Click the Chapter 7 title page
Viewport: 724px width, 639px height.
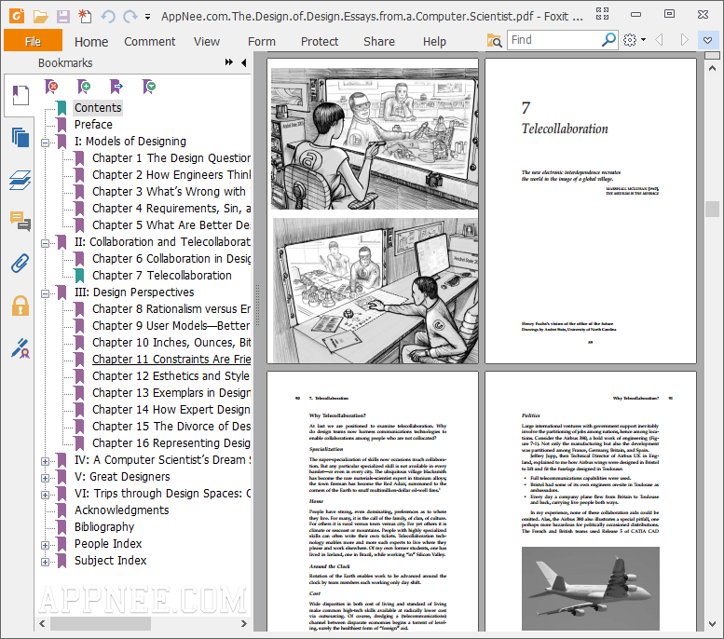click(591, 211)
